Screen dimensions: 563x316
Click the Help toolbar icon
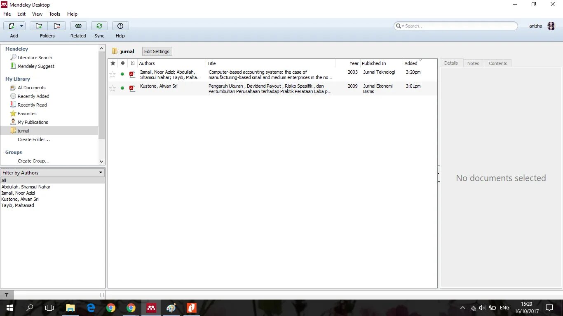click(120, 26)
